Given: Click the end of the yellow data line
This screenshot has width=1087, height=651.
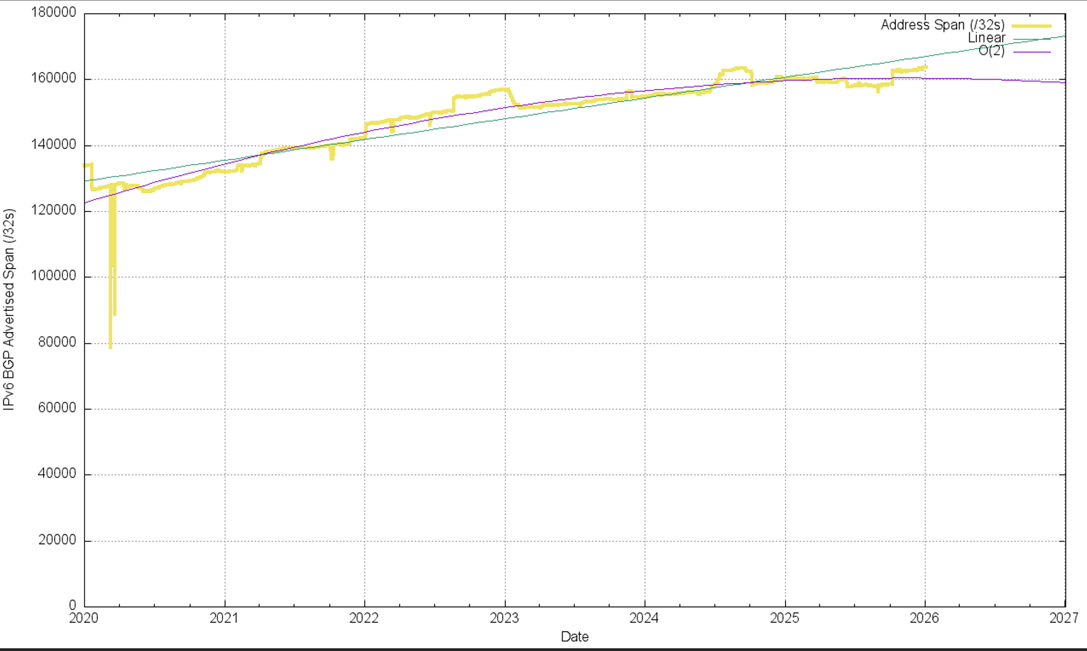Looking at the screenshot, I should [x=926, y=67].
